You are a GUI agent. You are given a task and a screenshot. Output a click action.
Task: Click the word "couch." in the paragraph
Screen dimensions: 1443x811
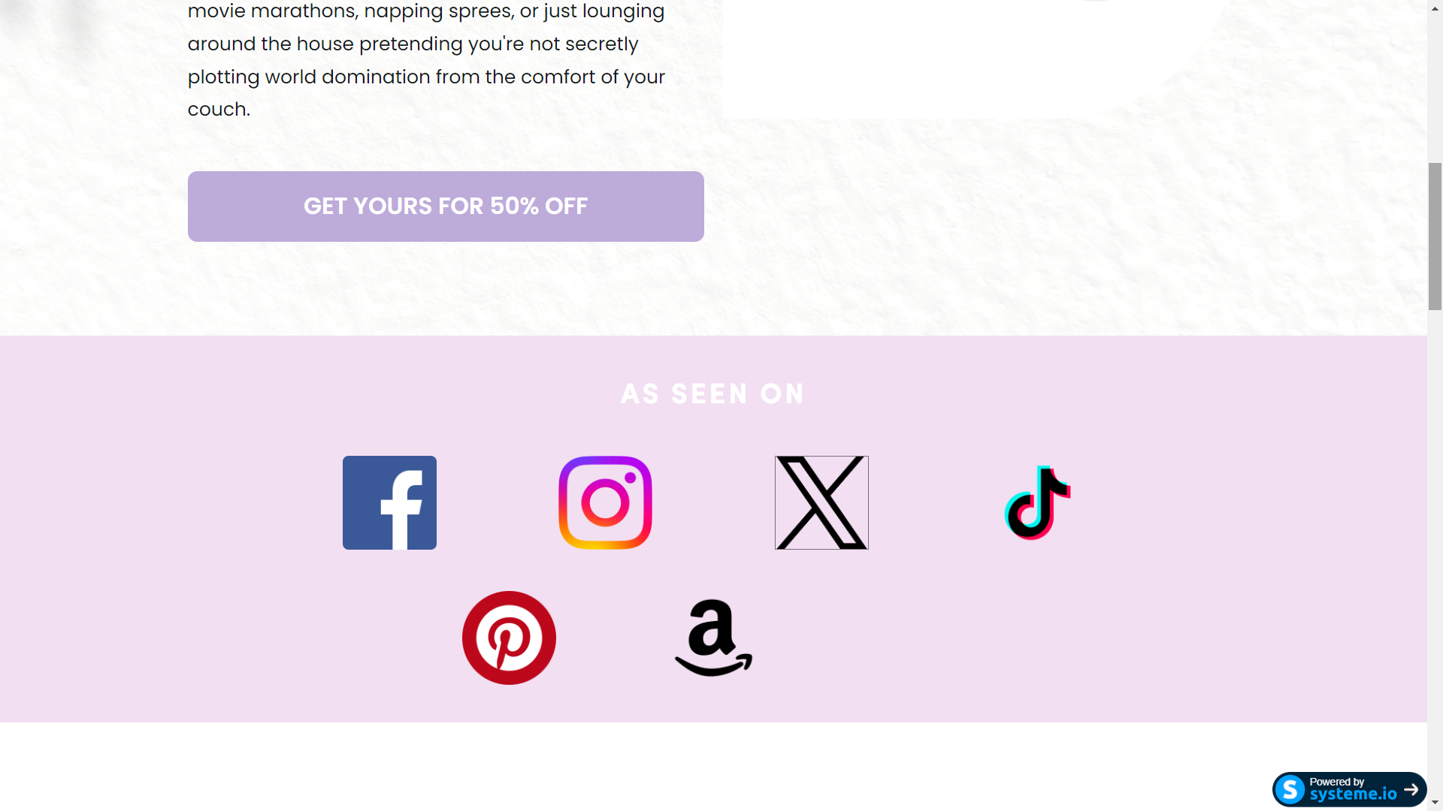219,110
